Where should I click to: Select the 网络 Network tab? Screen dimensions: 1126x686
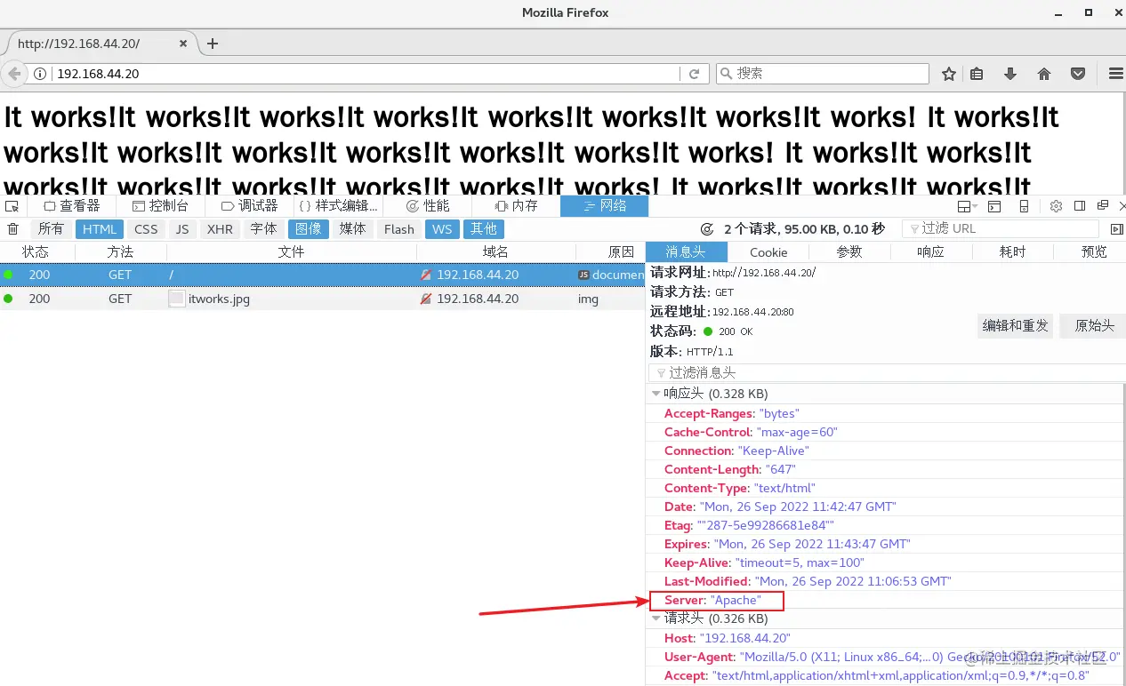(x=604, y=206)
